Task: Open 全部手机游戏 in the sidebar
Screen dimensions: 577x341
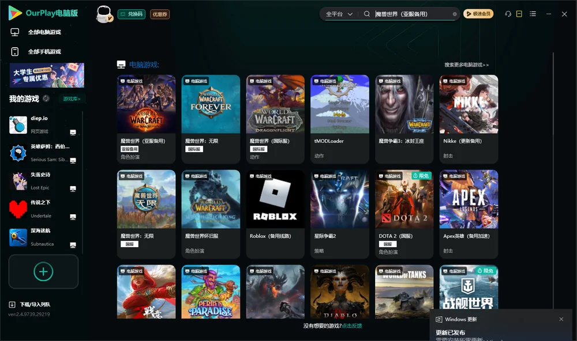Action: pos(44,51)
